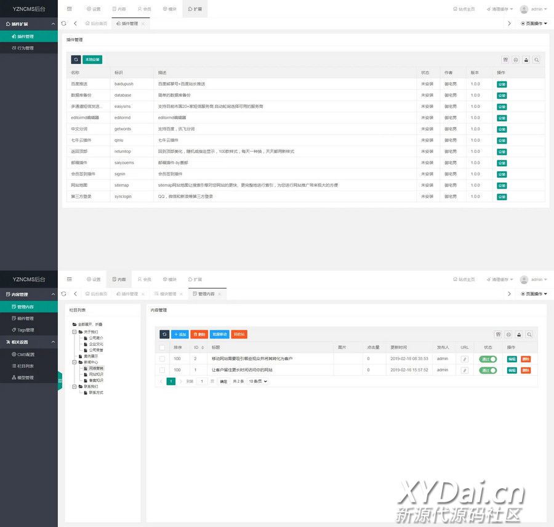Screen dimensions: 554x527
Task: Click the 回收站 recycle bin button
Action: click(239, 334)
